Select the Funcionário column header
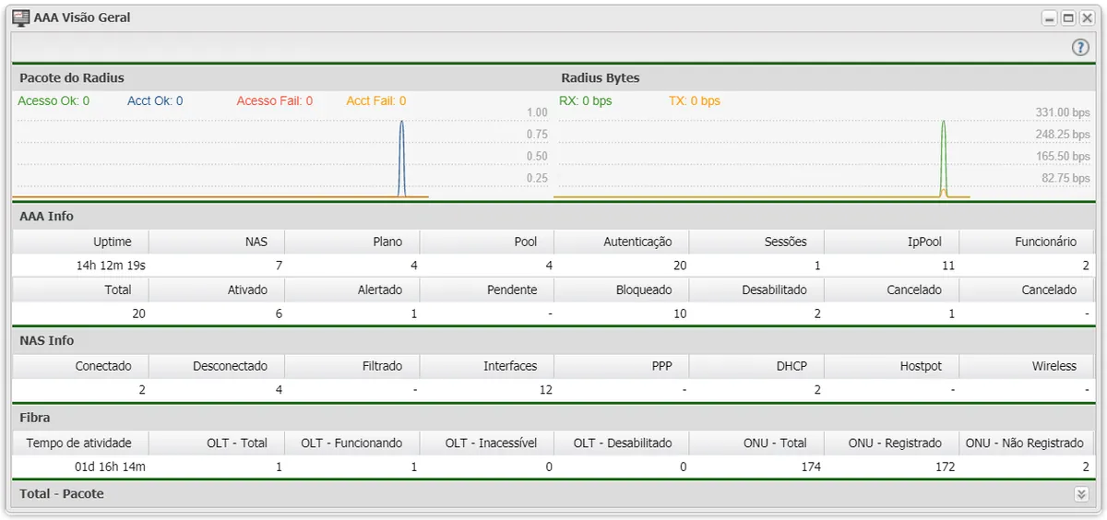This screenshot has width=1107, height=520. click(1027, 242)
